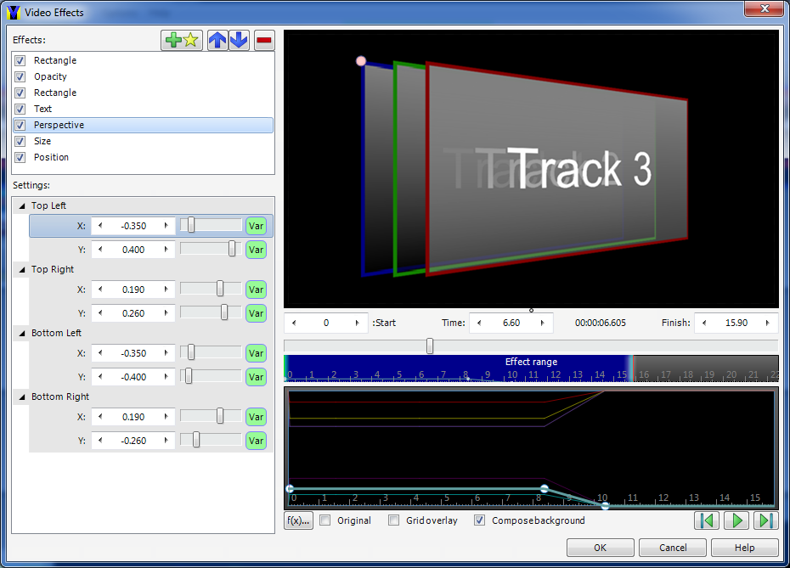
Task: Toggle the Size effect checkbox
Action: (x=20, y=141)
